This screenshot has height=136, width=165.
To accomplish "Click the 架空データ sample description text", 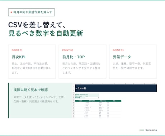I will tap(39, 99).
